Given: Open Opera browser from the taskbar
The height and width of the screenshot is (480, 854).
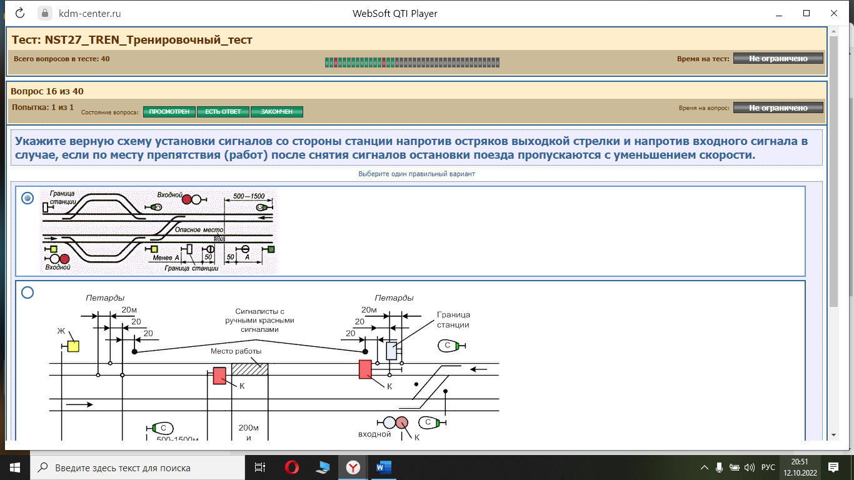Looking at the screenshot, I should point(291,467).
